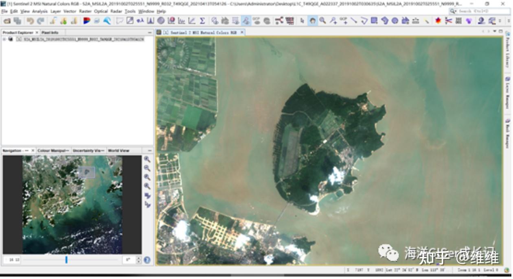Select the Panning hand tool
513x279 pixels.
313,21
